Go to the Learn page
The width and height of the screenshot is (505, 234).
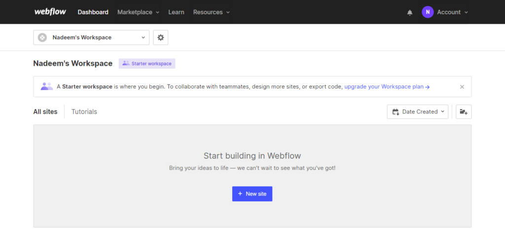(176, 12)
